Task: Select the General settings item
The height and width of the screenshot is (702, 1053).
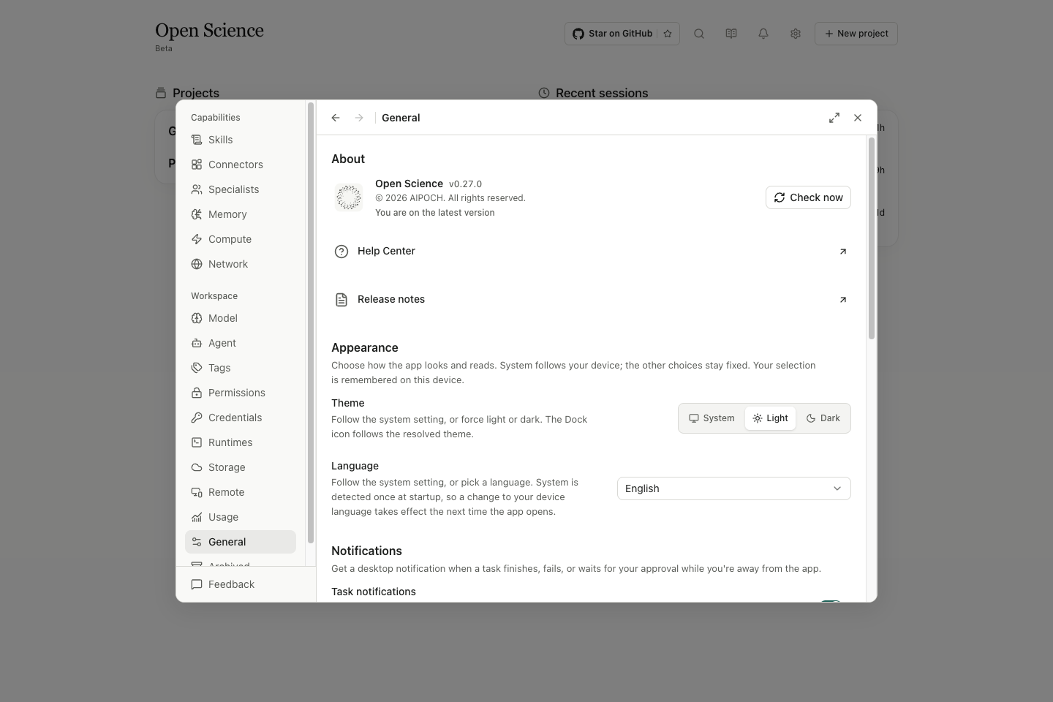Action: pos(241,542)
